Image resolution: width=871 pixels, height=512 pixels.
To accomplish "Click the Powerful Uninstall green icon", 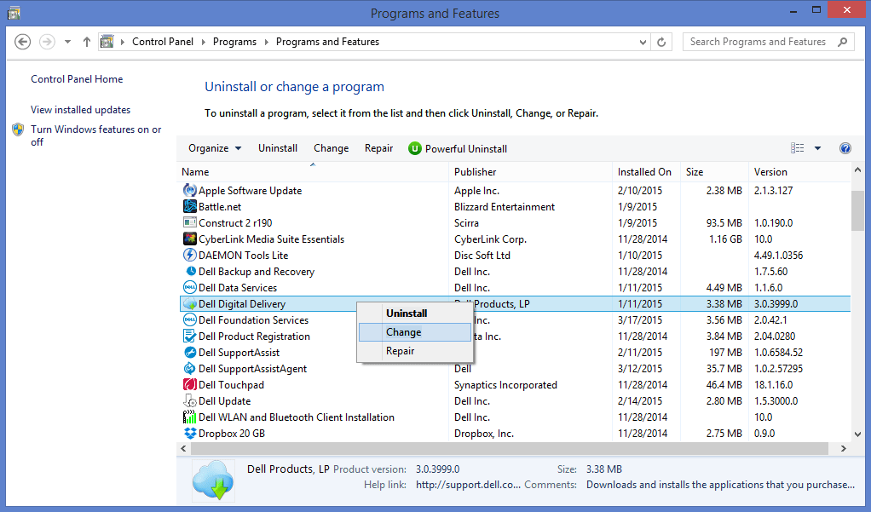I will click(x=415, y=148).
